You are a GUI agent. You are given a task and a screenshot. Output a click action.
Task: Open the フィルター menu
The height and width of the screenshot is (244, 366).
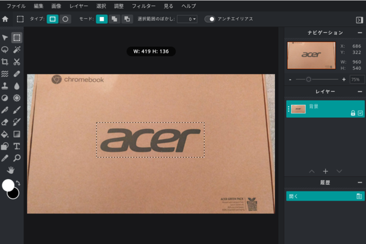click(x=143, y=6)
